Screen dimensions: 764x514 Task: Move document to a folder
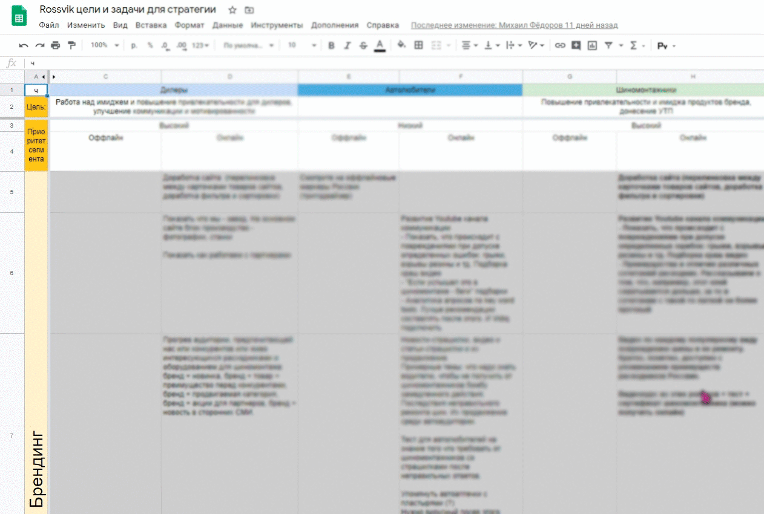click(249, 10)
